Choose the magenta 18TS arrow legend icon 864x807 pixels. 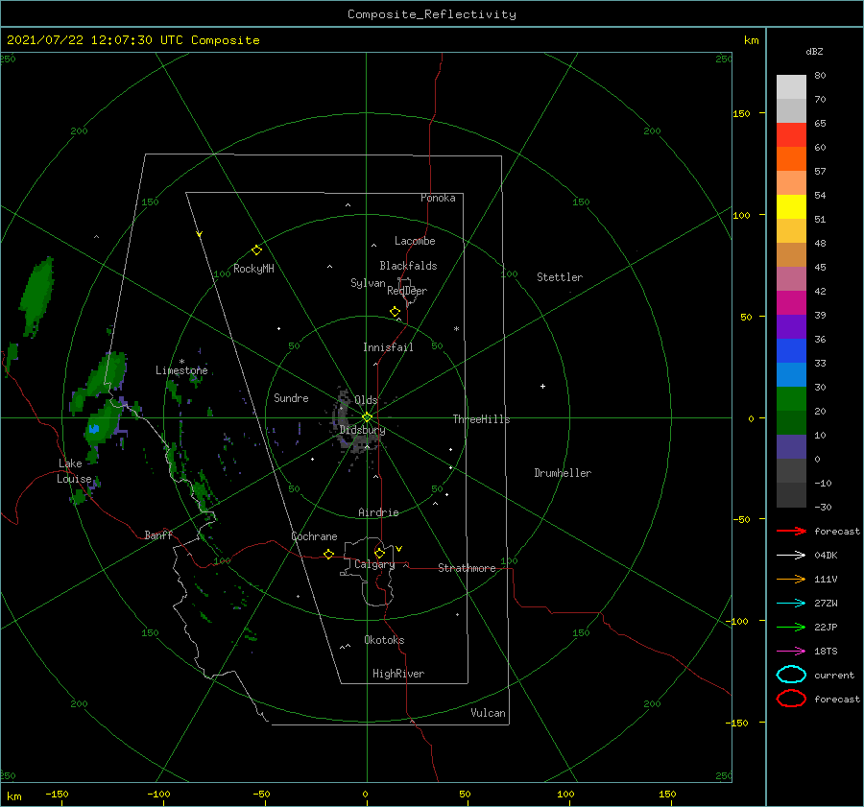coord(791,652)
